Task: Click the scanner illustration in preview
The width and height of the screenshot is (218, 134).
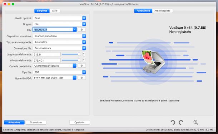Action: (153, 62)
